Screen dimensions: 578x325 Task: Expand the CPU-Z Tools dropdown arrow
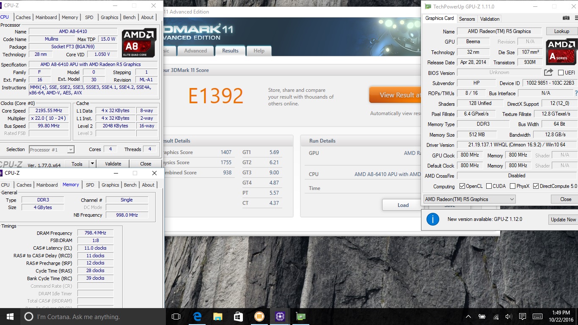(x=92, y=164)
